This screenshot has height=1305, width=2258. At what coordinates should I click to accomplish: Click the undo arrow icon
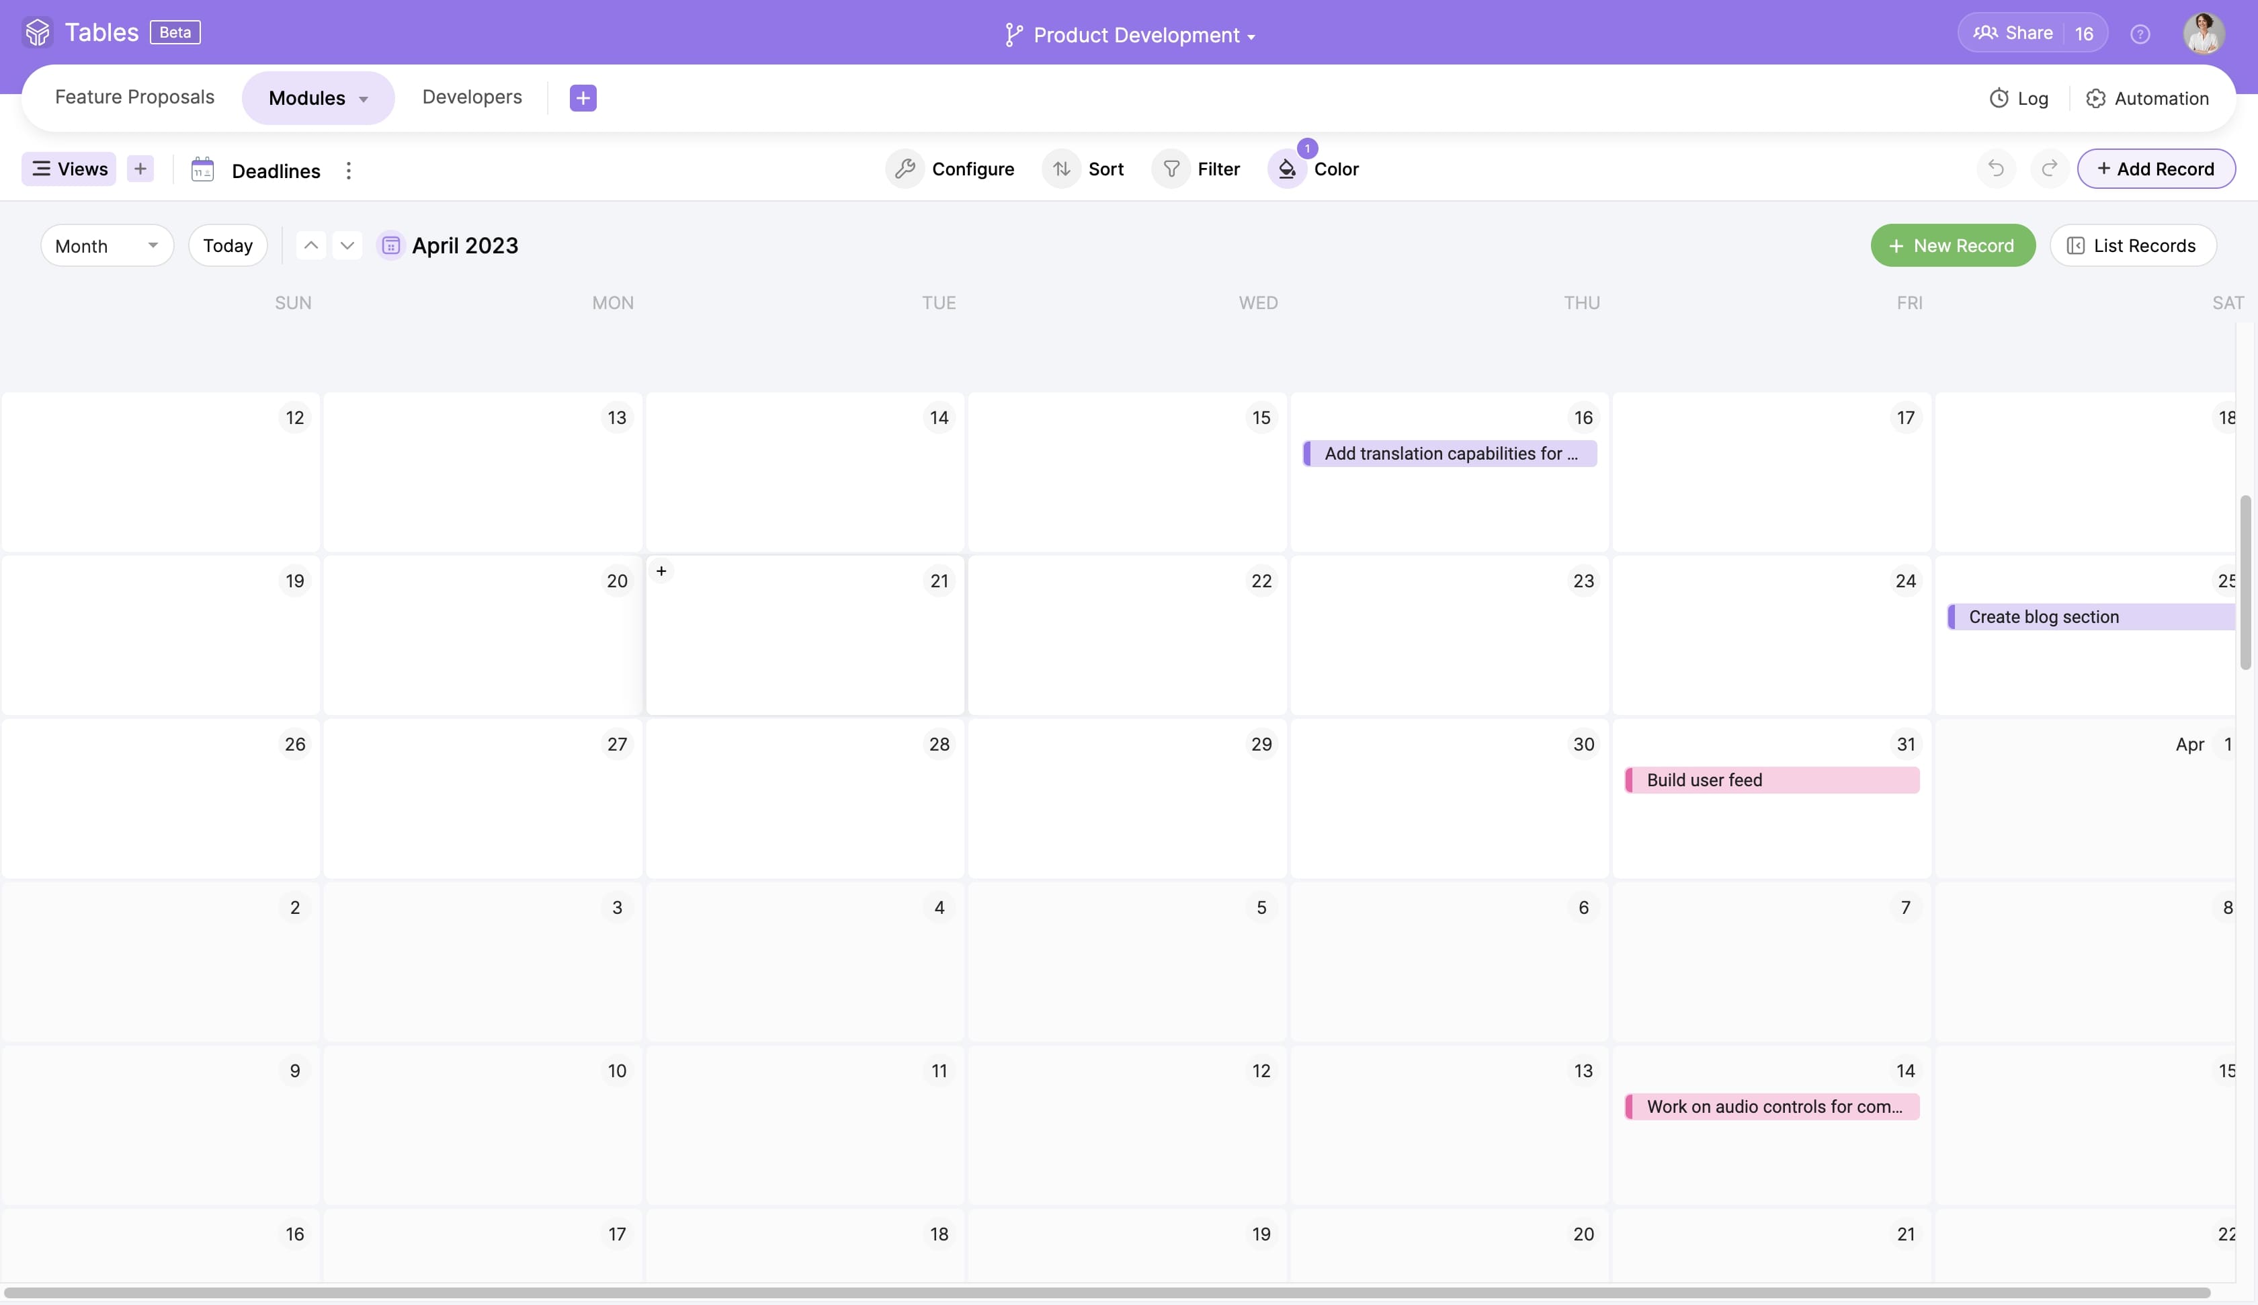tap(1995, 169)
